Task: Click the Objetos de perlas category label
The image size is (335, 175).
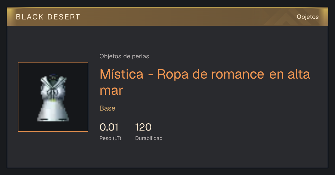Action: click(124, 56)
